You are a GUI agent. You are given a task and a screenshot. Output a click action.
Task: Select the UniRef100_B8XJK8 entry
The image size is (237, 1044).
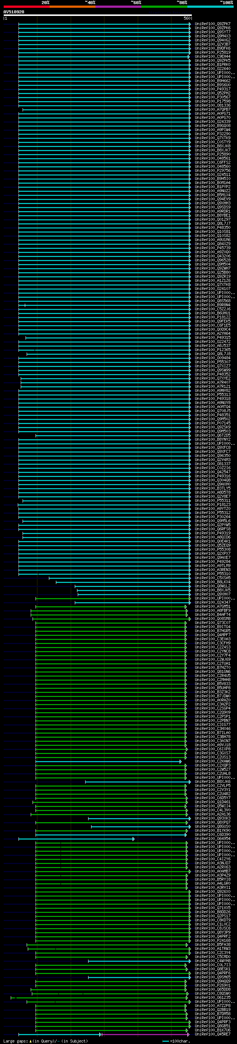[x=213, y=146]
